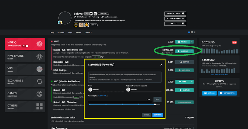Click the Wallet button in profile header
The image size is (248, 129).
click(175, 23)
